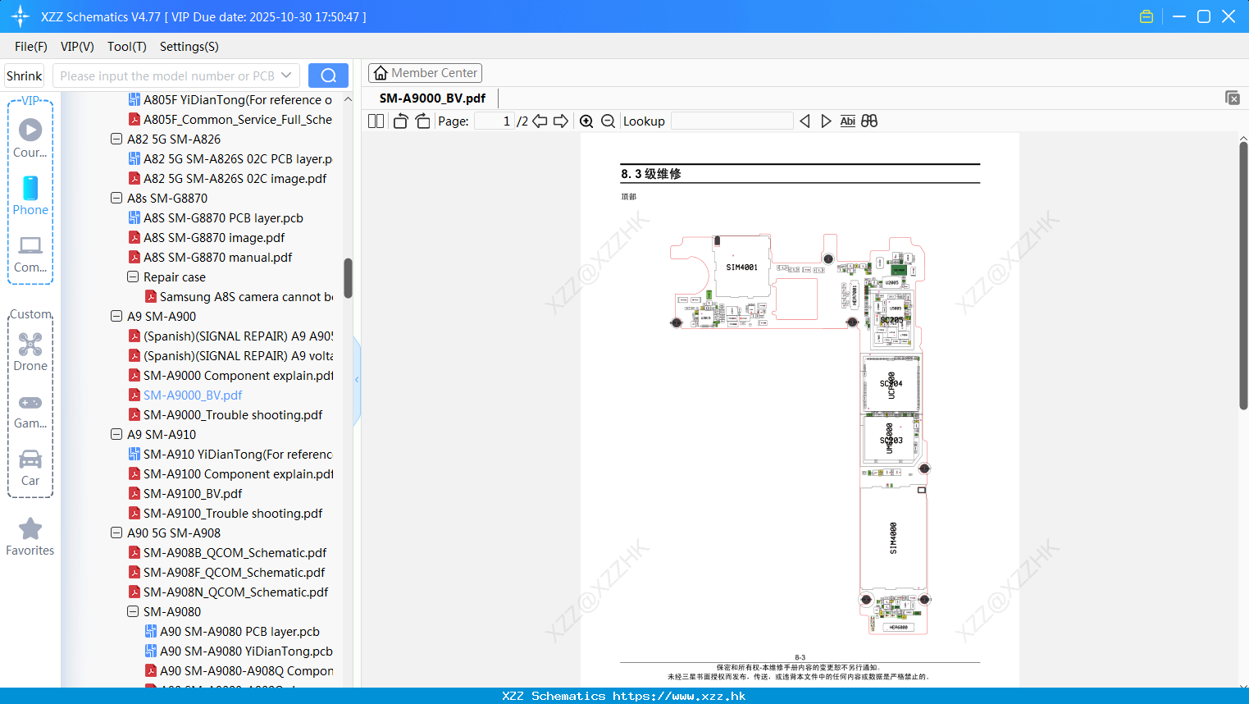Click the PDF viewer vertical scrollbar
The height and width of the screenshot is (704, 1249).
[1243, 275]
